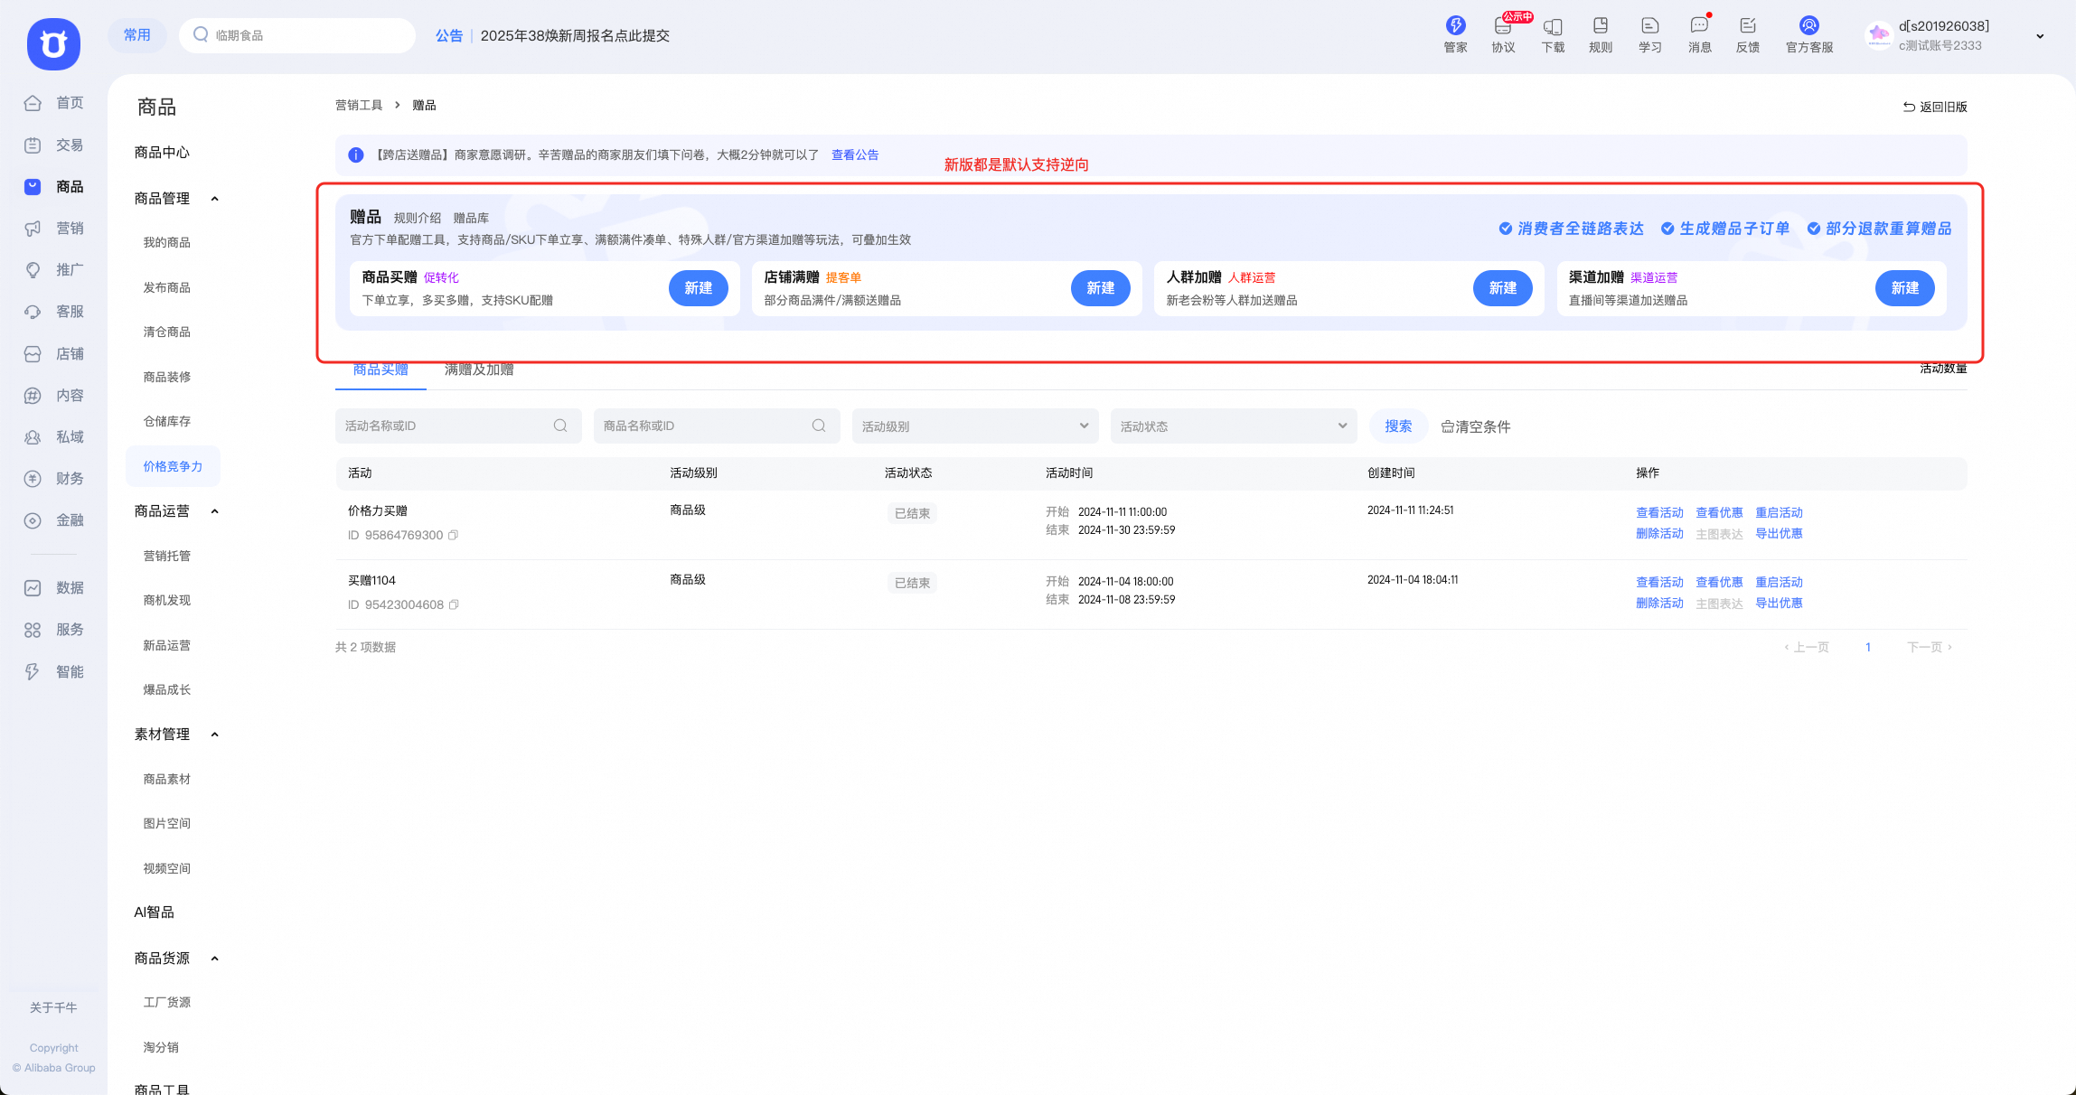Image resolution: width=2076 pixels, height=1095 pixels.
Task: Switch to the 满赠及加赠 tab
Action: click(x=479, y=370)
